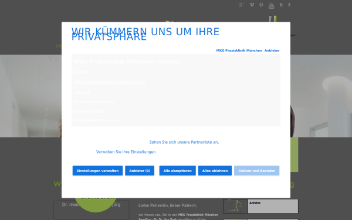Click the Einstellungen verwalten button
352x220 pixels.
tap(97, 171)
